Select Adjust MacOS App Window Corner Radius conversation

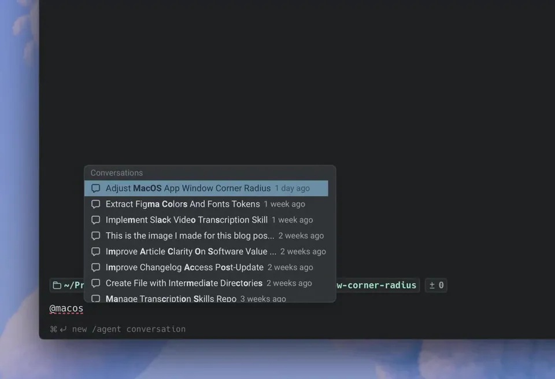point(206,188)
